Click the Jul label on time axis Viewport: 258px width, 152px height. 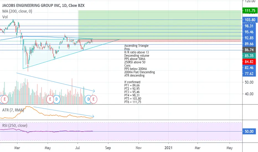point(78,148)
